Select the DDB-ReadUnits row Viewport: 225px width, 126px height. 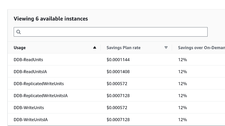(x=28, y=60)
